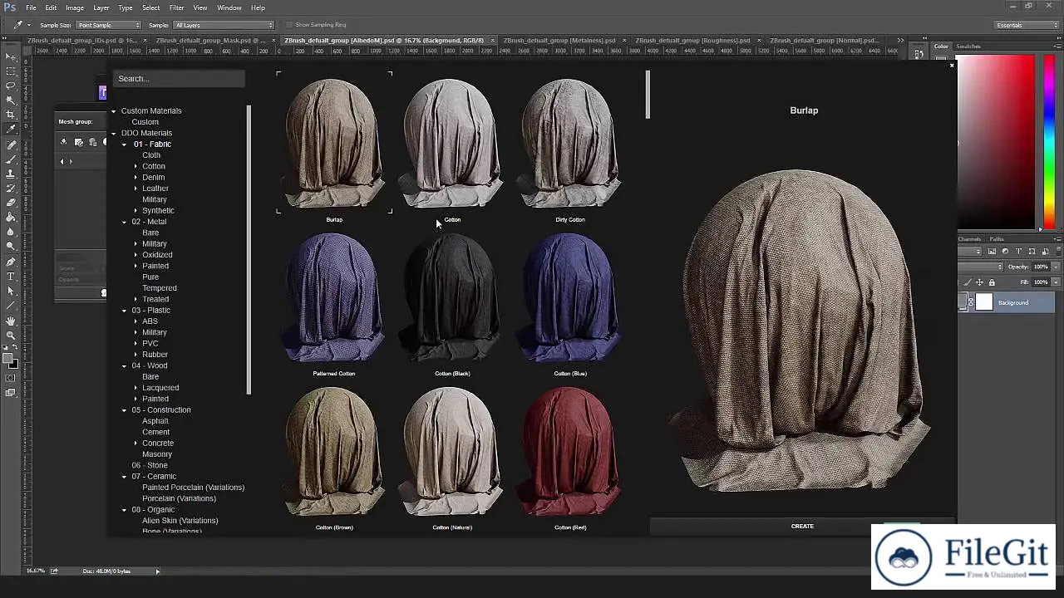
Task: Click the CREATE button
Action: 802,526
